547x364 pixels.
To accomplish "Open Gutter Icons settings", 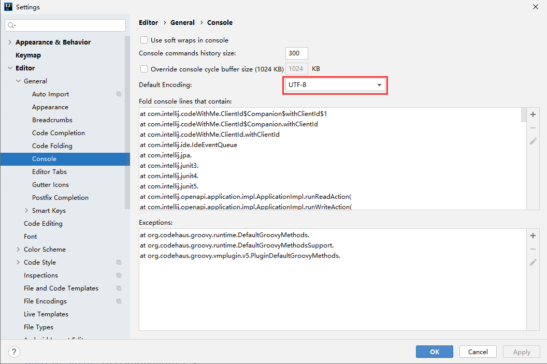I will 51,185.
